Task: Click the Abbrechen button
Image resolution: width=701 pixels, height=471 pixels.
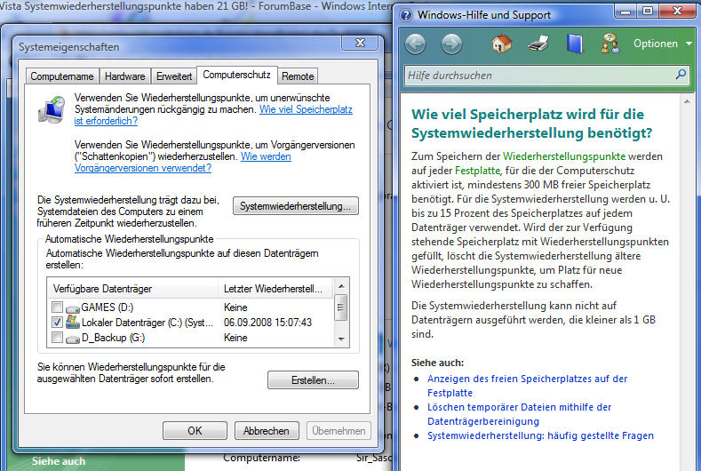Action: pyautogui.click(x=267, y=431)
